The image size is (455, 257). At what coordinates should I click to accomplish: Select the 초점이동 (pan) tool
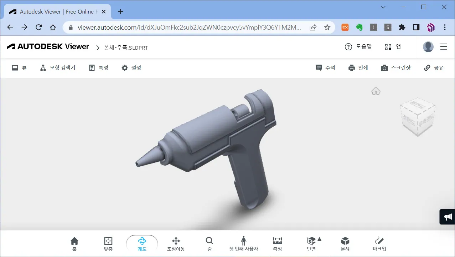click(176, 244)
